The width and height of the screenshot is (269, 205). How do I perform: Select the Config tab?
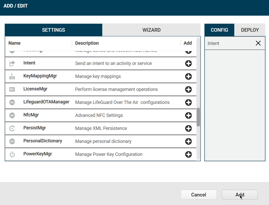(219, 30)
